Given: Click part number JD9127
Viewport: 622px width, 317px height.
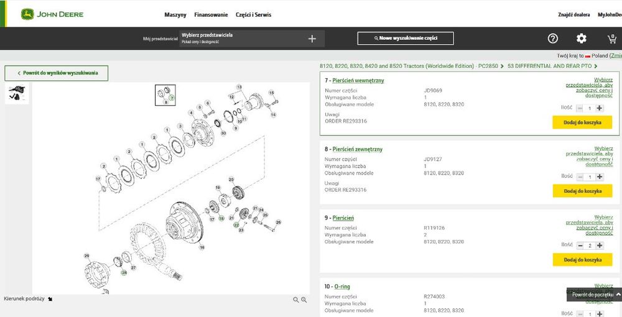Looking at the screenshot, I should pos(433,159).
